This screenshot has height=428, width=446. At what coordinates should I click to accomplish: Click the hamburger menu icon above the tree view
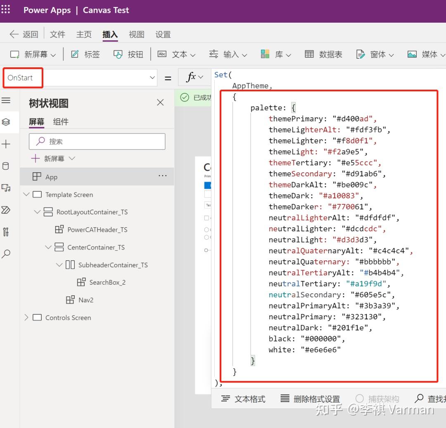point(6,100)
